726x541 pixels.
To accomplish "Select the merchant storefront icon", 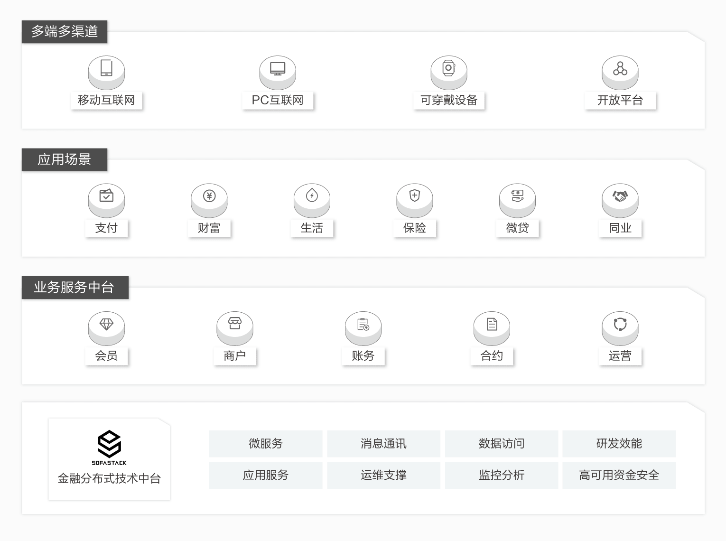I will click(x=235, y=324).
